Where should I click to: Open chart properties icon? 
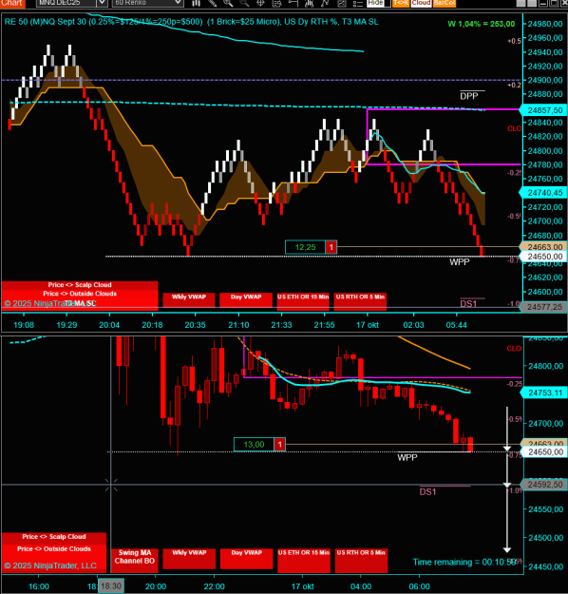342,4
